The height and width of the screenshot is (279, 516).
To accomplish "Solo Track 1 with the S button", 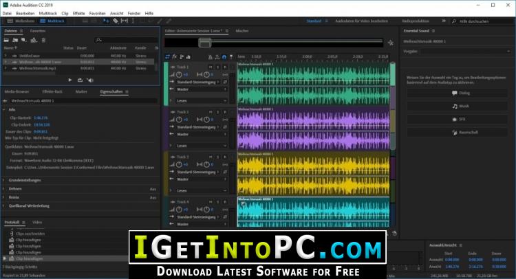I will pos(218,67).
